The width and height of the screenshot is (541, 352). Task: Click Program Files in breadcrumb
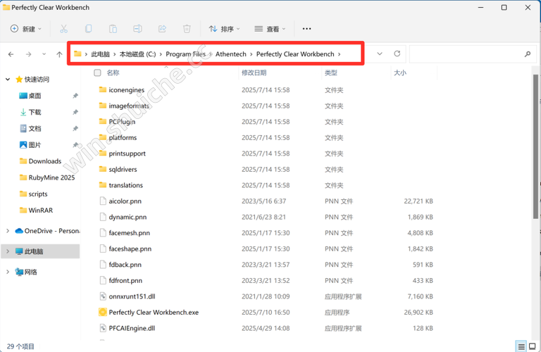pos(186,54)
